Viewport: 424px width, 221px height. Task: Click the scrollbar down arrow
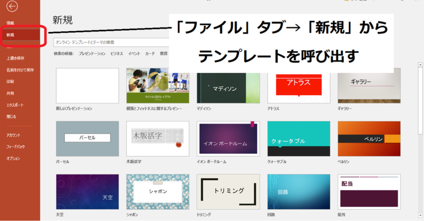pyautogui.click(x=420, y=215)
